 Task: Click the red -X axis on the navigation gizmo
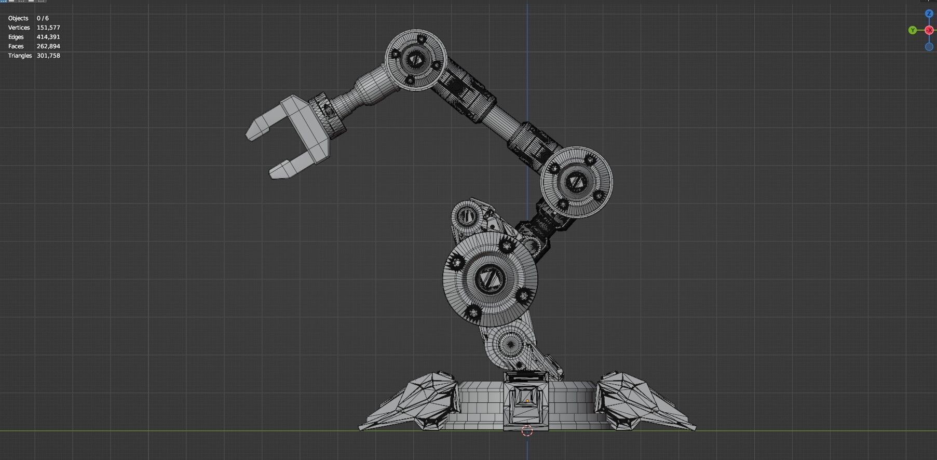click(x=929, y=31)
